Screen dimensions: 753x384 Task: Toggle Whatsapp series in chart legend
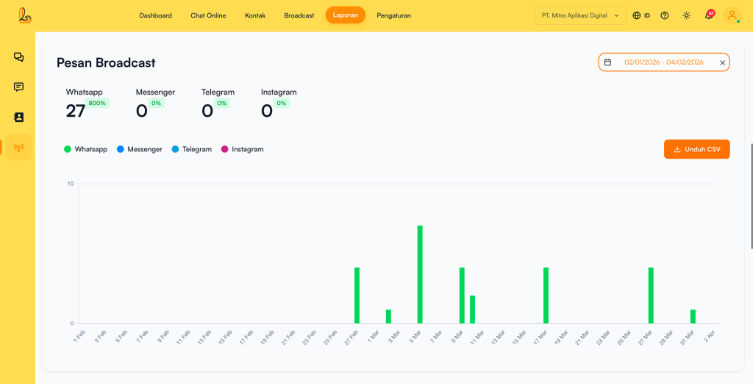(x=85, y=149)
